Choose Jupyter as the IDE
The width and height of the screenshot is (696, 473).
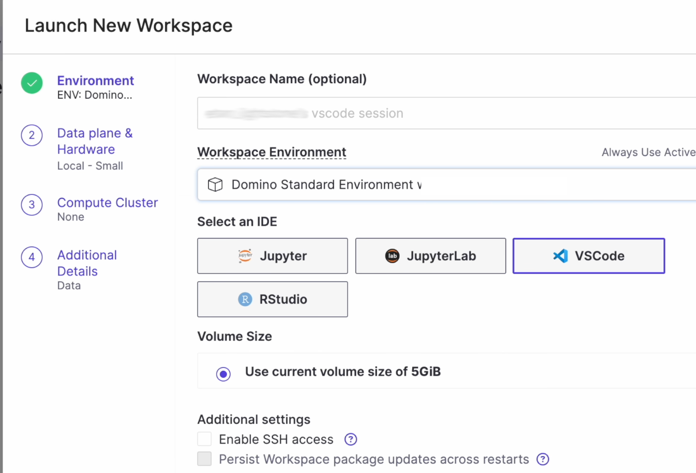click(x=273, y=256)
